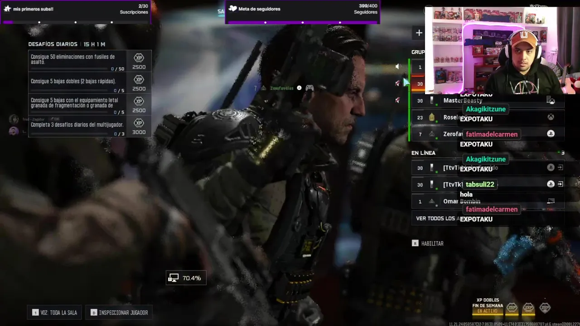Open the 50 eliminaciones con fusiles challenge
This screenshot has height=326, width=580.
coord(90,61)
